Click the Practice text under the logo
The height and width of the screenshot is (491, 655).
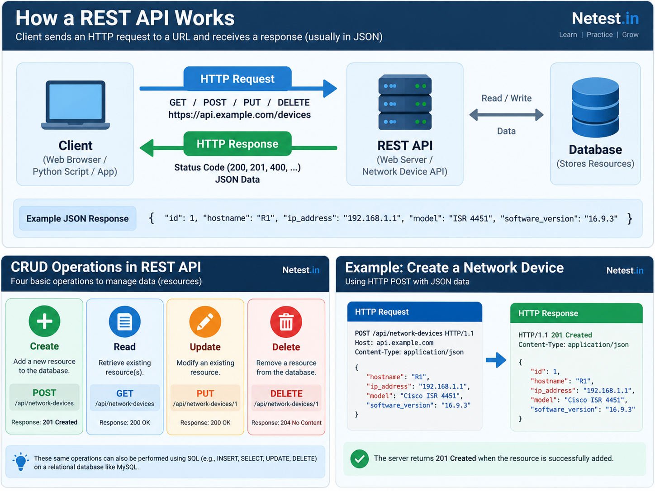599,35
